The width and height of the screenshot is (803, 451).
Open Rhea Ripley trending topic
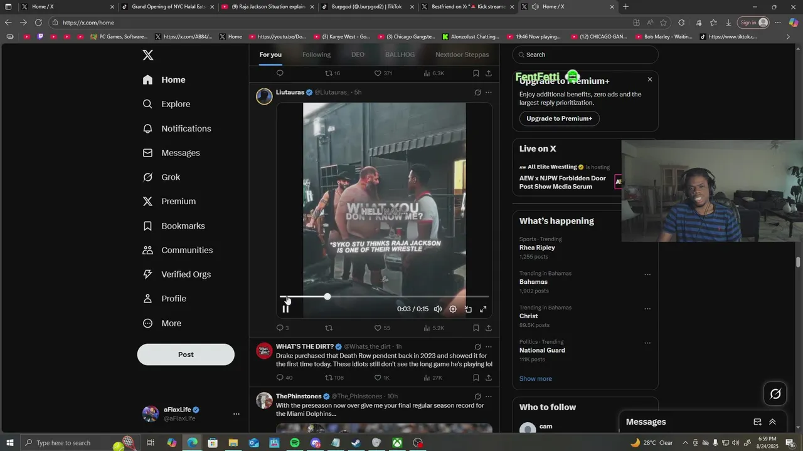537,247
